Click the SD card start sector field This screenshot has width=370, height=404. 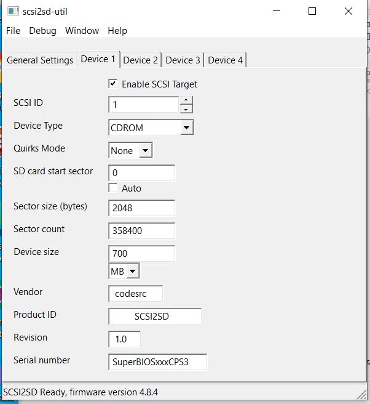[x=142, y=173]
